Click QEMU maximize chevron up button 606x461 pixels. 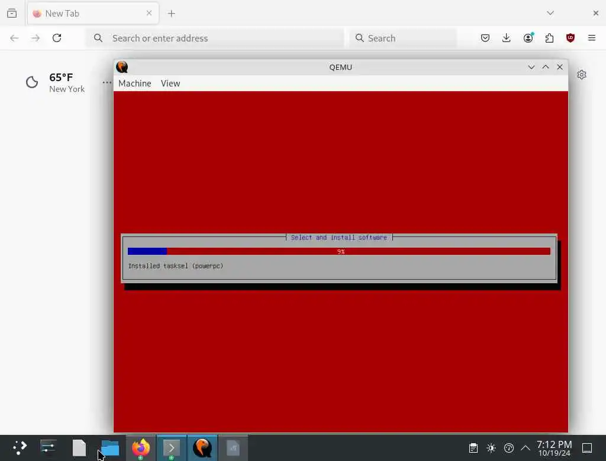[x=545, y=67]
